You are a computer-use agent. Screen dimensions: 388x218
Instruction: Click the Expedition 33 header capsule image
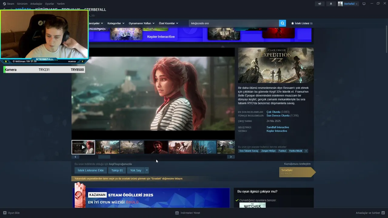point(276,65)
